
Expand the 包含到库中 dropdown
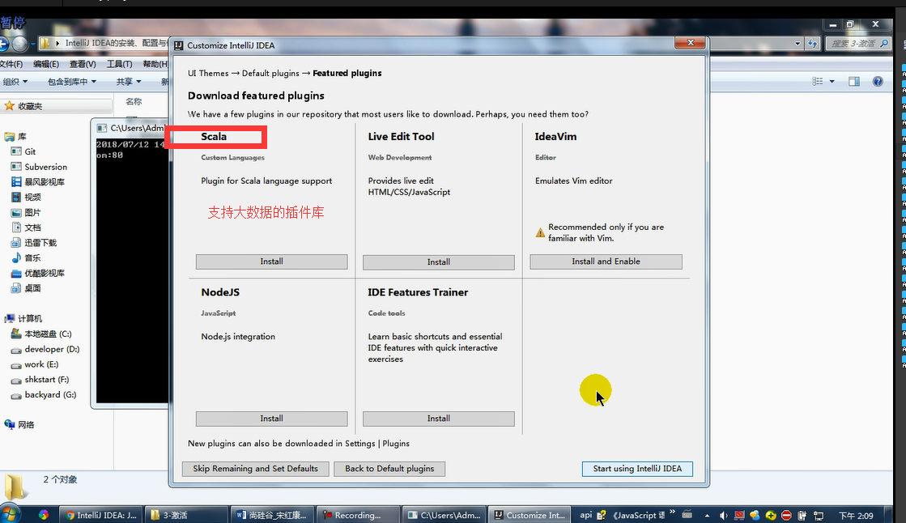click(71, 82)
